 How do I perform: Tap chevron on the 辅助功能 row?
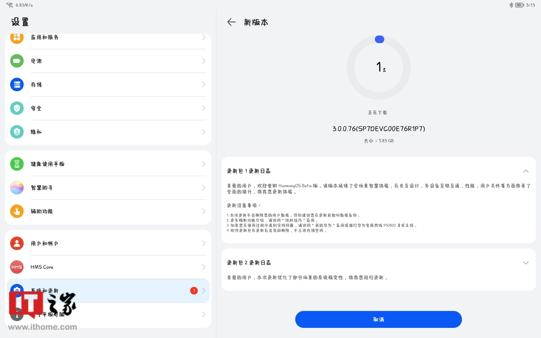pos(204,211)
